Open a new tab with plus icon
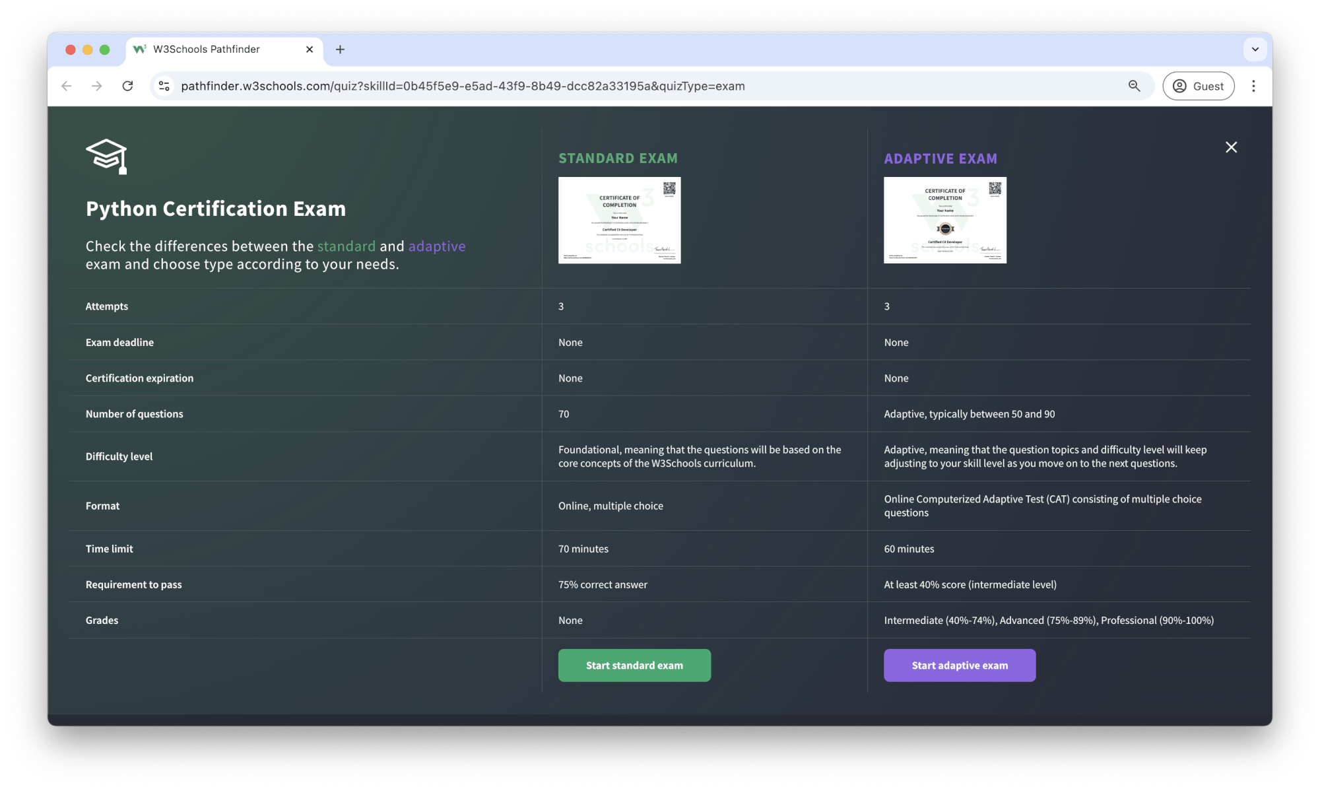 pos(340,50)
